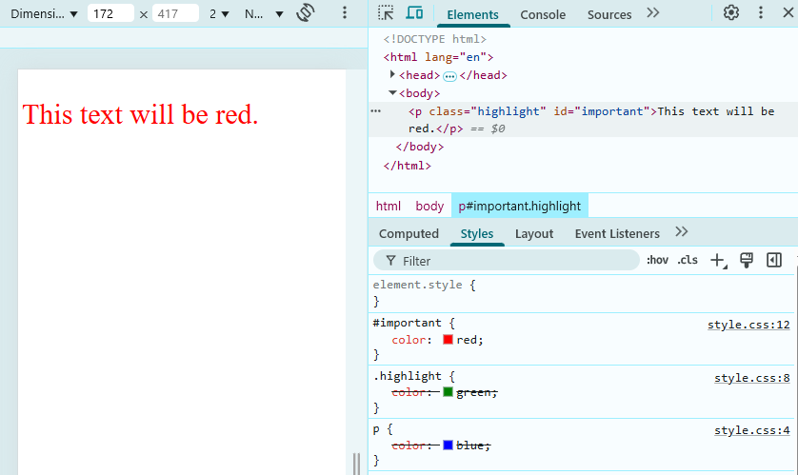Click the red color swatch in #important

click(x=448, y=339)
